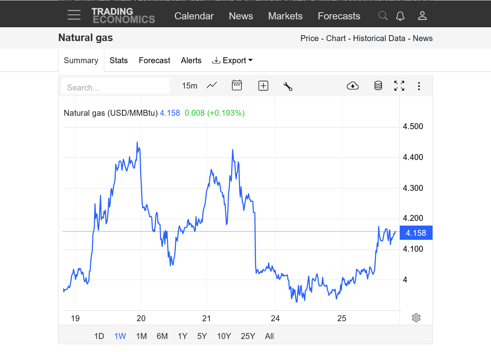Open the user account icon
The width and height of the screenshot is (491, 352).
point(422,16)
